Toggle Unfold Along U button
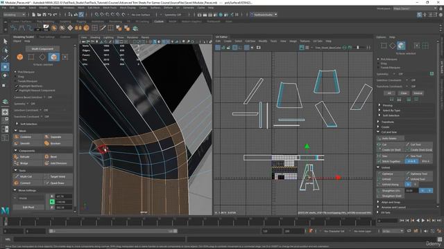The width and height of the screenshot is (444, 249). (x=408, y=185)
